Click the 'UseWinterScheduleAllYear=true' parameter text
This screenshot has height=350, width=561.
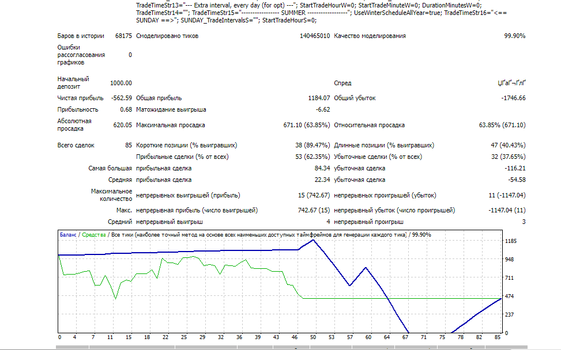click(397, 13)
